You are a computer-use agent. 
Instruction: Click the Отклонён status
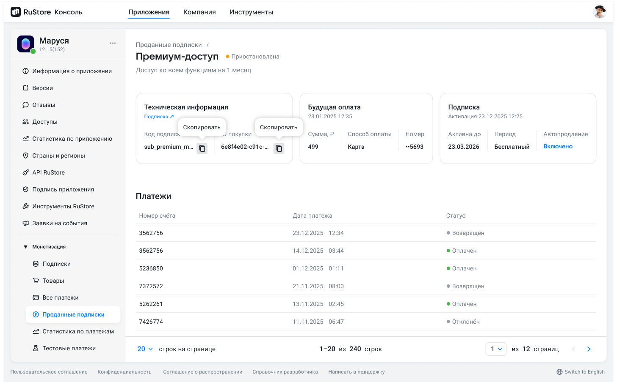tap(463, 322)
